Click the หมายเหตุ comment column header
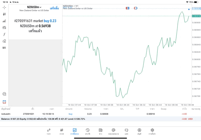 pos(196,109)
